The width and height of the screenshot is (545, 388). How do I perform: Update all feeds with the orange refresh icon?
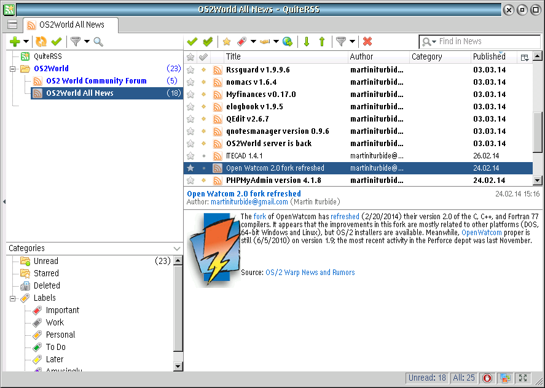(x=41, y=42)
